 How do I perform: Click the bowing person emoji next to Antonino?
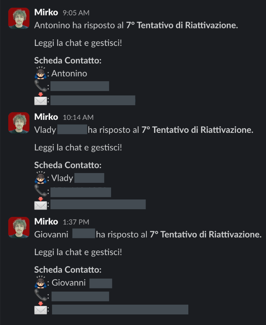tap(40, 73)
